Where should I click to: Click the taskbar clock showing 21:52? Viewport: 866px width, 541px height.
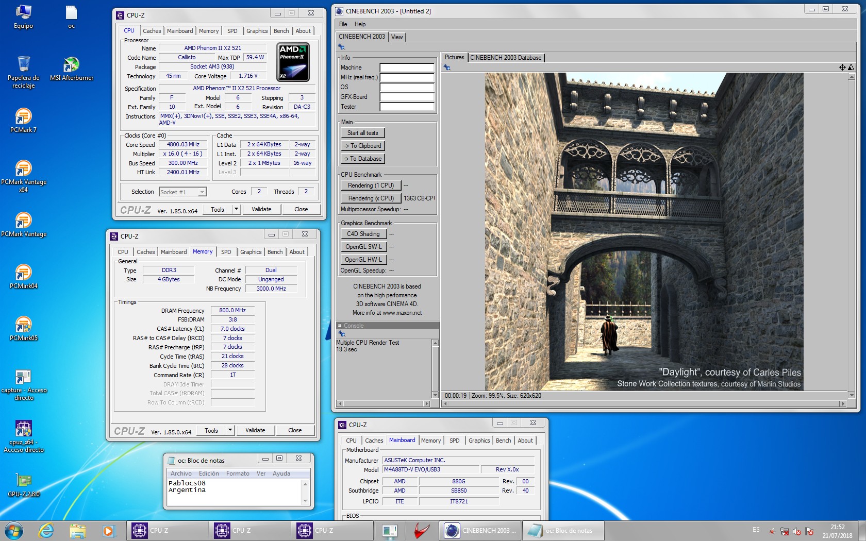tap(837, 531)
